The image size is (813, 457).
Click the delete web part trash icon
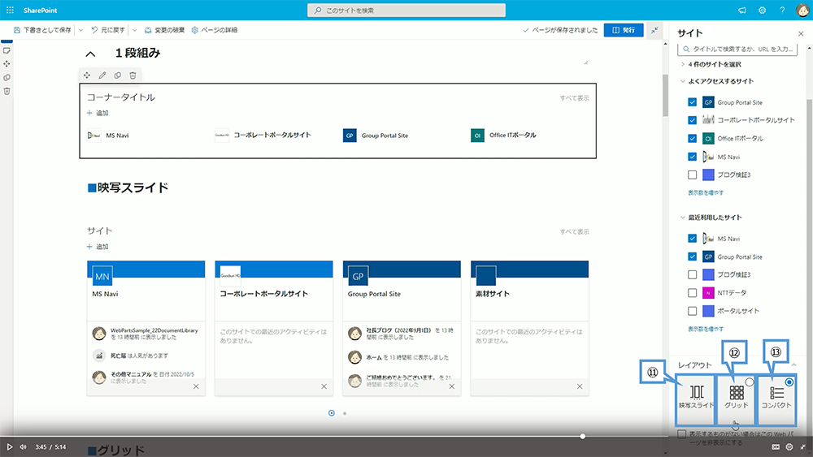point(133,75)
